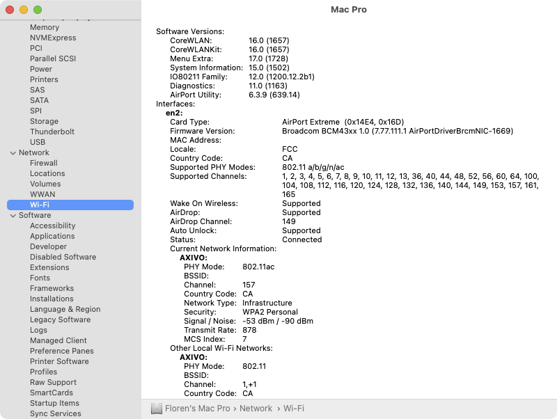
Task: Click the Firmware Version Broadcom value
Action: click(398, 131)
